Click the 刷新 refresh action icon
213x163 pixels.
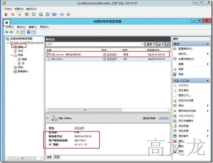(175, 69)
